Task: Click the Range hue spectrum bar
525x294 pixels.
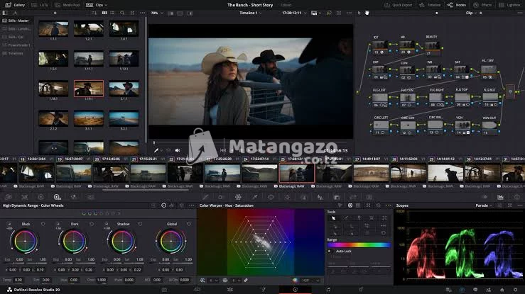Action: point(359,245)
